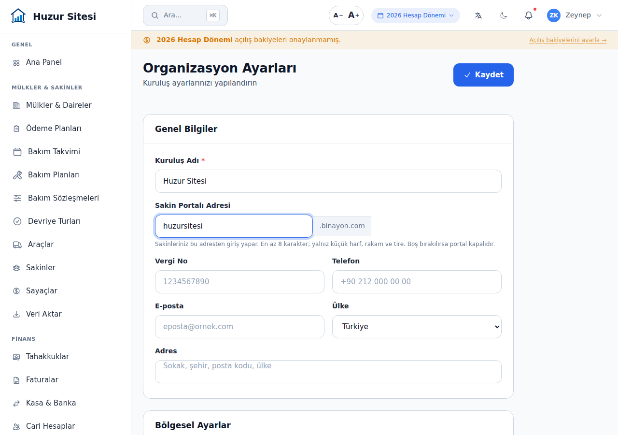Click the .binayon.com domain suffix
The height and width of the screenshot is (435, 618).
[342, 226]
